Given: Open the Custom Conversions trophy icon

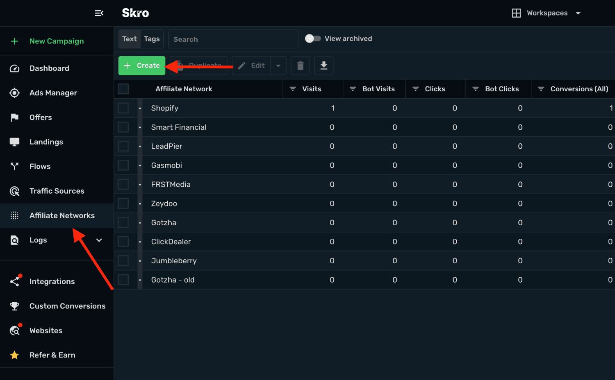Looking at the screenshot, I should pos(14,306).
